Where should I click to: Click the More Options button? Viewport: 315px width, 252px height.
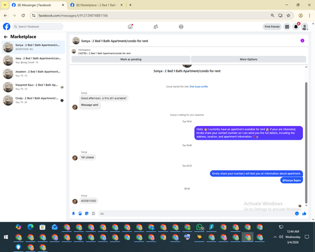pos(248,59)
